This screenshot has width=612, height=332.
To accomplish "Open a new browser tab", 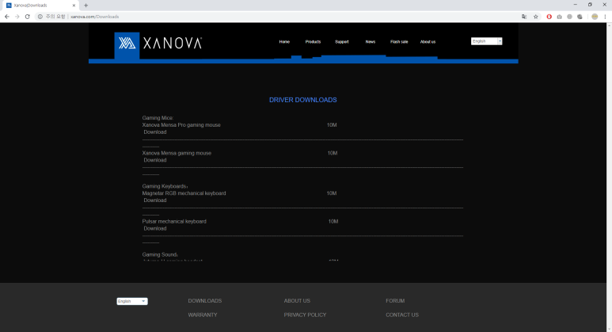I will click(86, 6).
